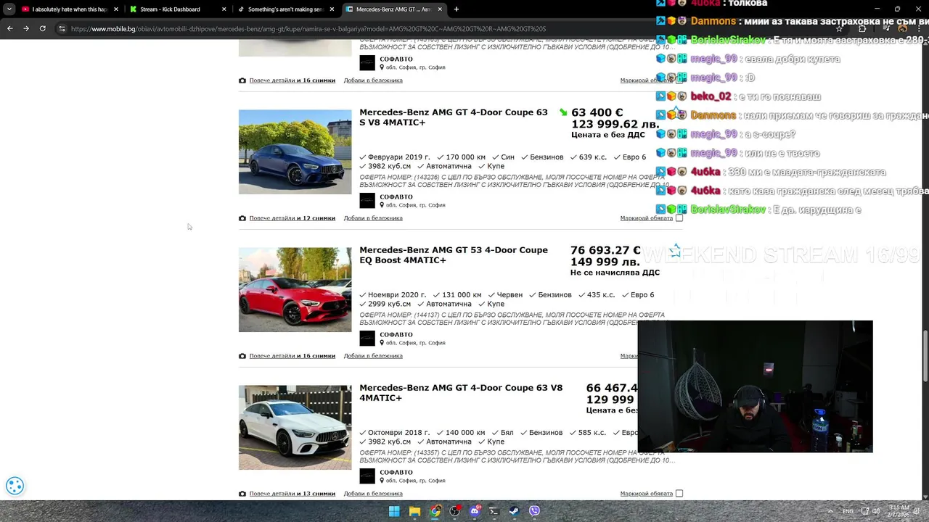This screenshot has height=522, width=929.
Task: Click СОФАВТО dealer logo in red GT 53 listing
Action: 367,339
